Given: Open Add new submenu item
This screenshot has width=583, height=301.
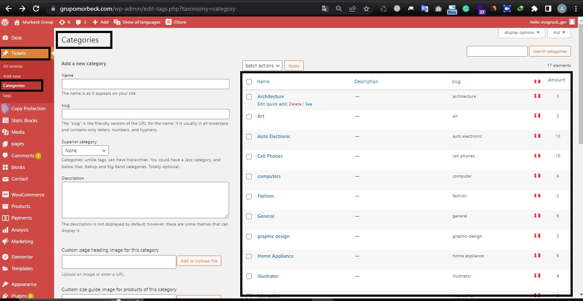Looking at the screenshot, I should 12,76.
